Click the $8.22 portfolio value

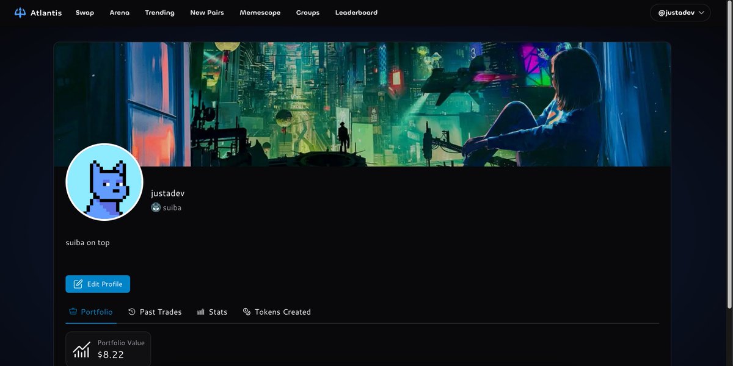click(111, 354)
